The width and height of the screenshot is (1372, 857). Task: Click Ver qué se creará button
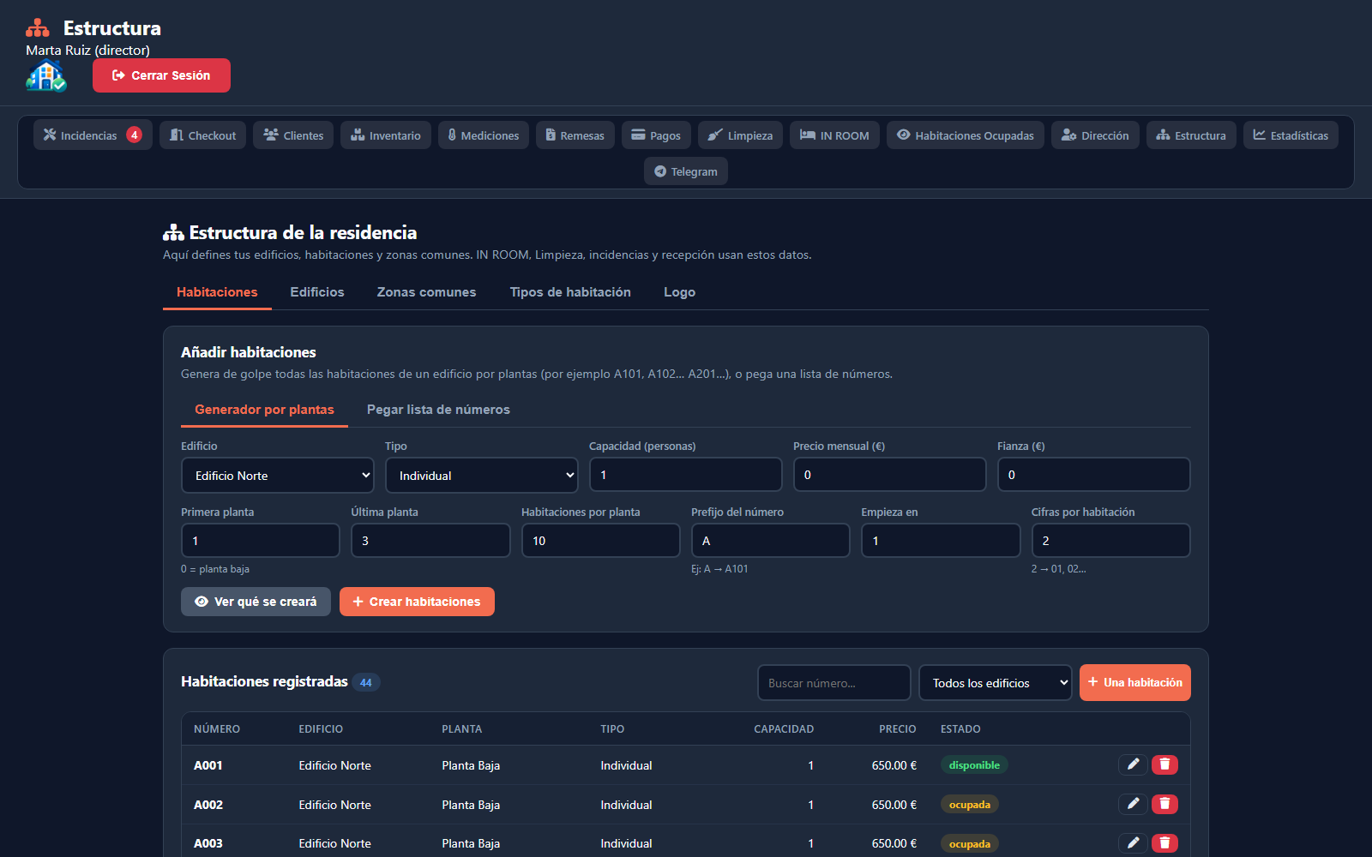256,602
